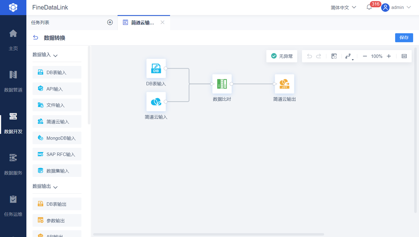The image size is (419, 237).
Task: Click the 简道云输入 node output port
Action: [x=166, y=102]
